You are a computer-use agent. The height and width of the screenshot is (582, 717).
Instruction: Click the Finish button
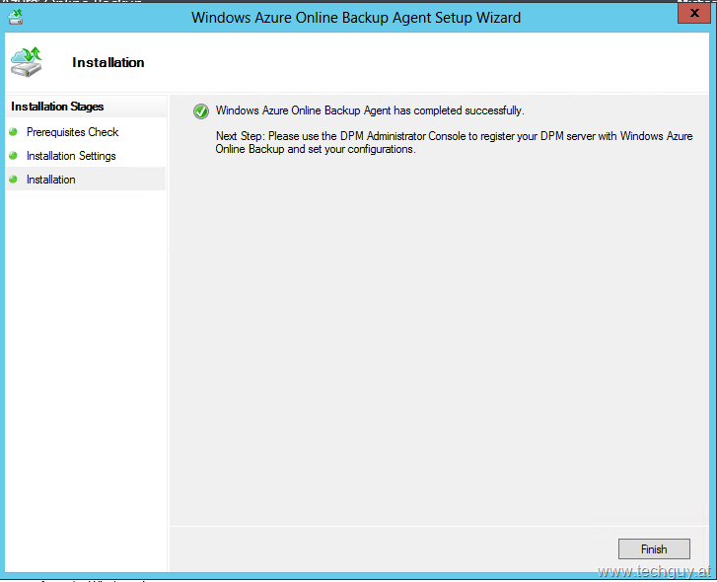[654, 548]
